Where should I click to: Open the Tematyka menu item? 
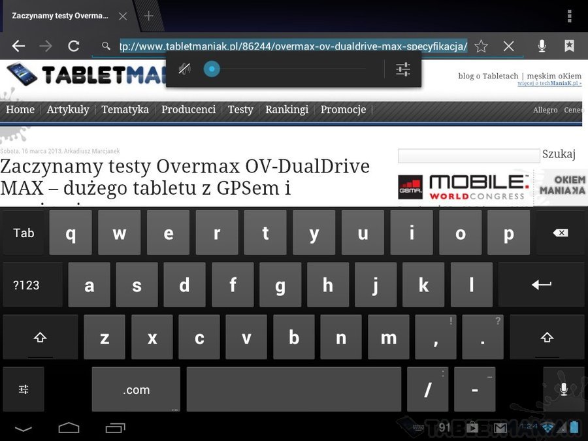tap(125, 110)
